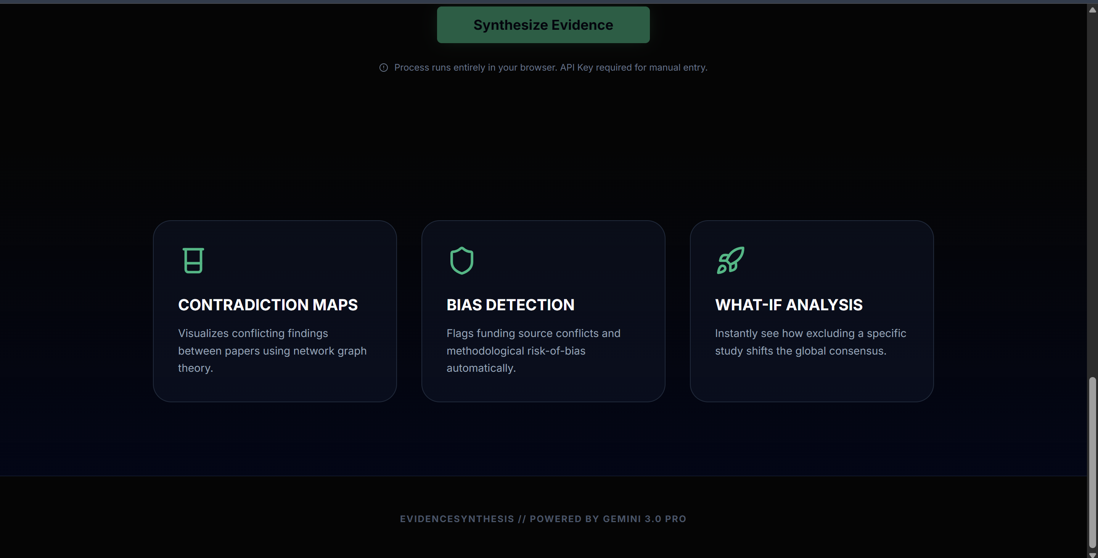Click the shield icon in Bias Detection card
Viewport: 1098px width, 558px height.
[461, 260]
